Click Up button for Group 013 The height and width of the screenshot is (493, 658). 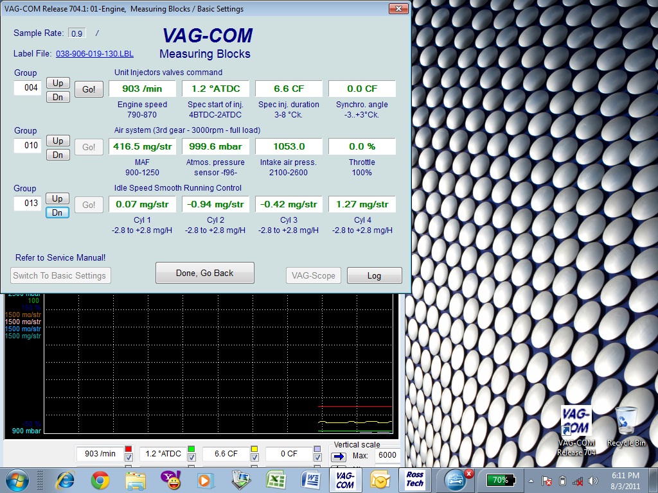[58, 199]
